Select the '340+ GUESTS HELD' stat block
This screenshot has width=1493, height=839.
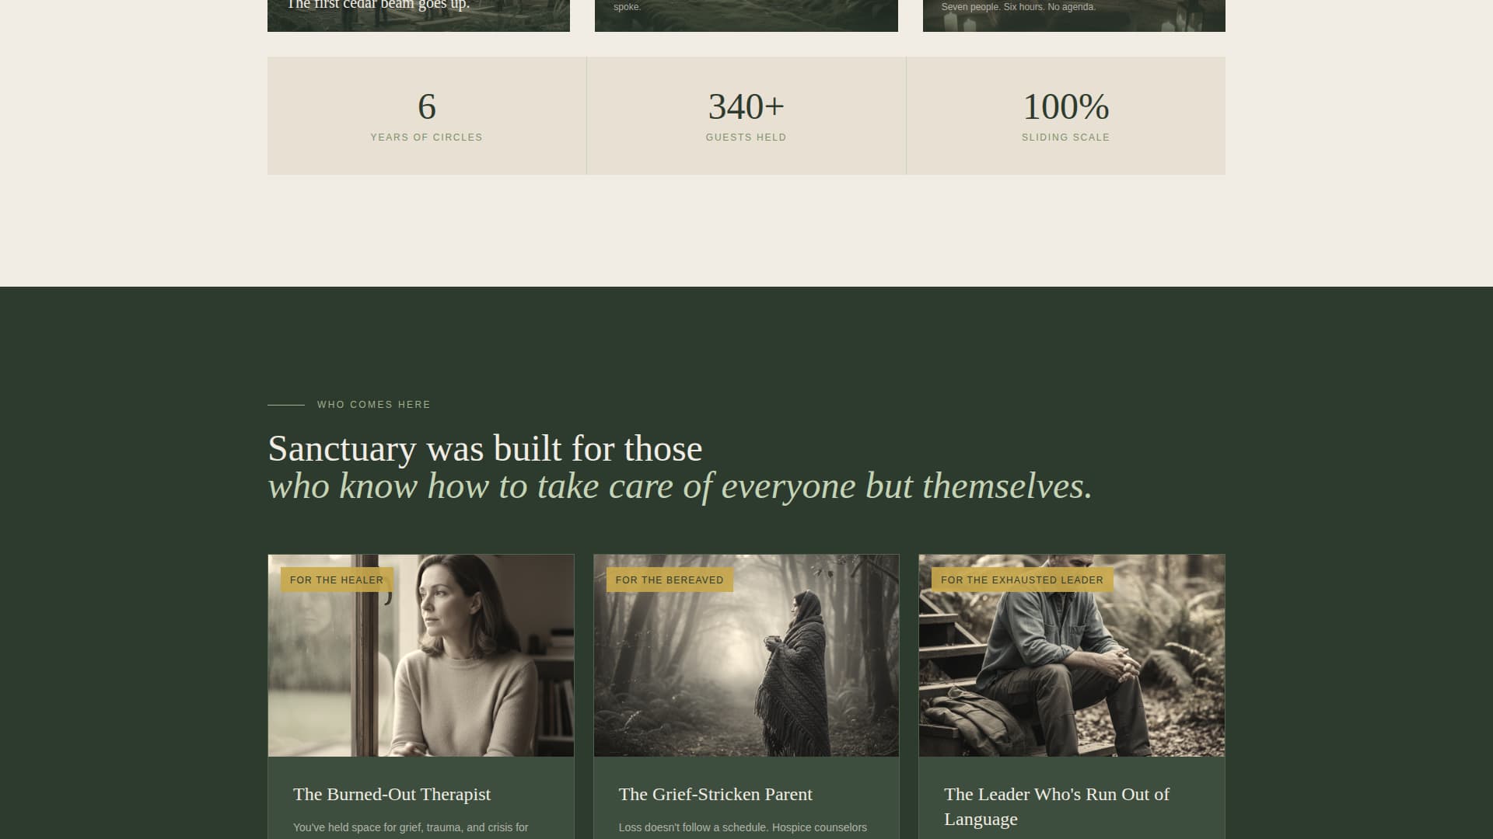746,115
